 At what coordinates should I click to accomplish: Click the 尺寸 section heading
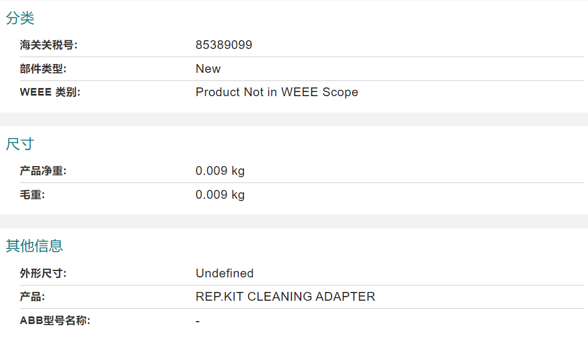[20, 144]
